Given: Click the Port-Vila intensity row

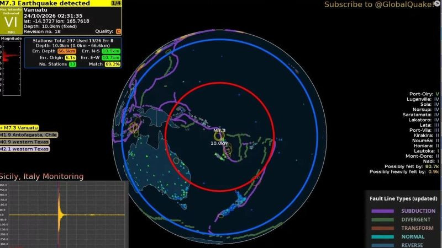Looking at the screenshot, I should point(424,130).
